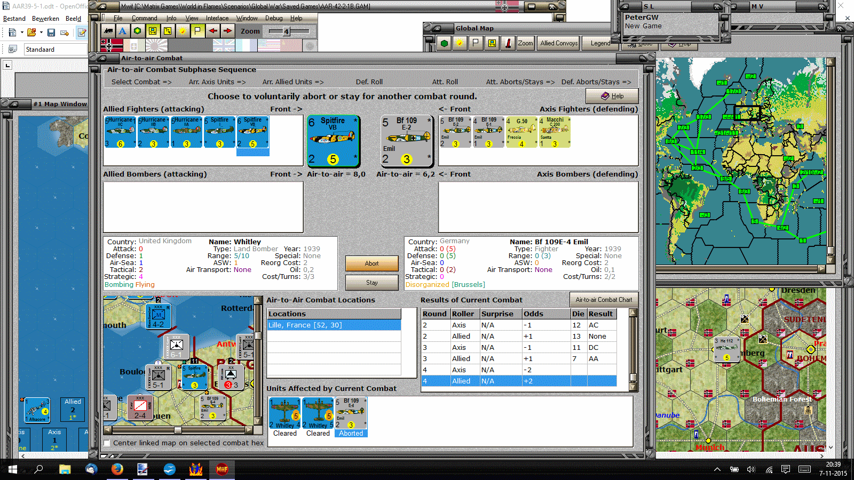Select the Bf 109 E-2 front defending fighter counter
854x480 pixels.
(x=407, y=141)
